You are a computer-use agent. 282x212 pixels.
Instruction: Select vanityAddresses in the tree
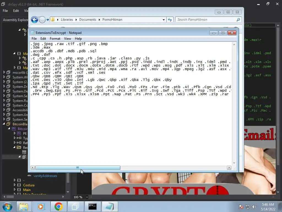pyautogui.click(x=45, y=176)
